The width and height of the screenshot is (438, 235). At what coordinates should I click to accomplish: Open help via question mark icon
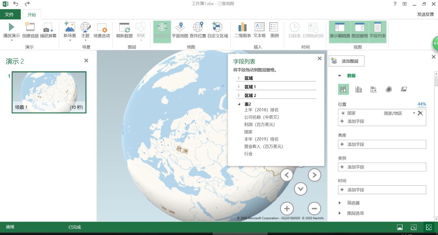pos(395,4)
